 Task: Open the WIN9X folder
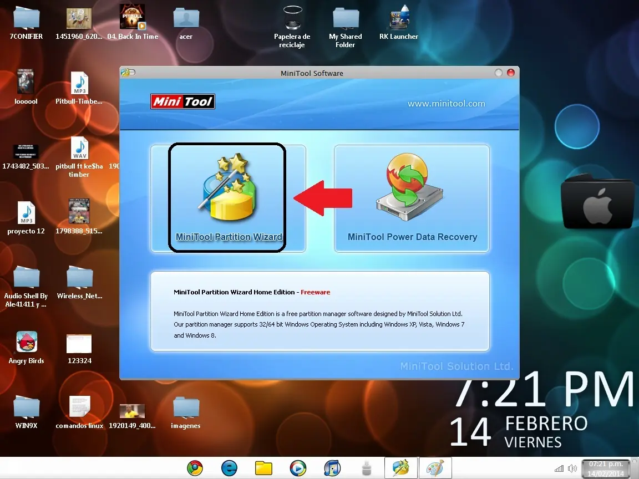pos(26,412)
